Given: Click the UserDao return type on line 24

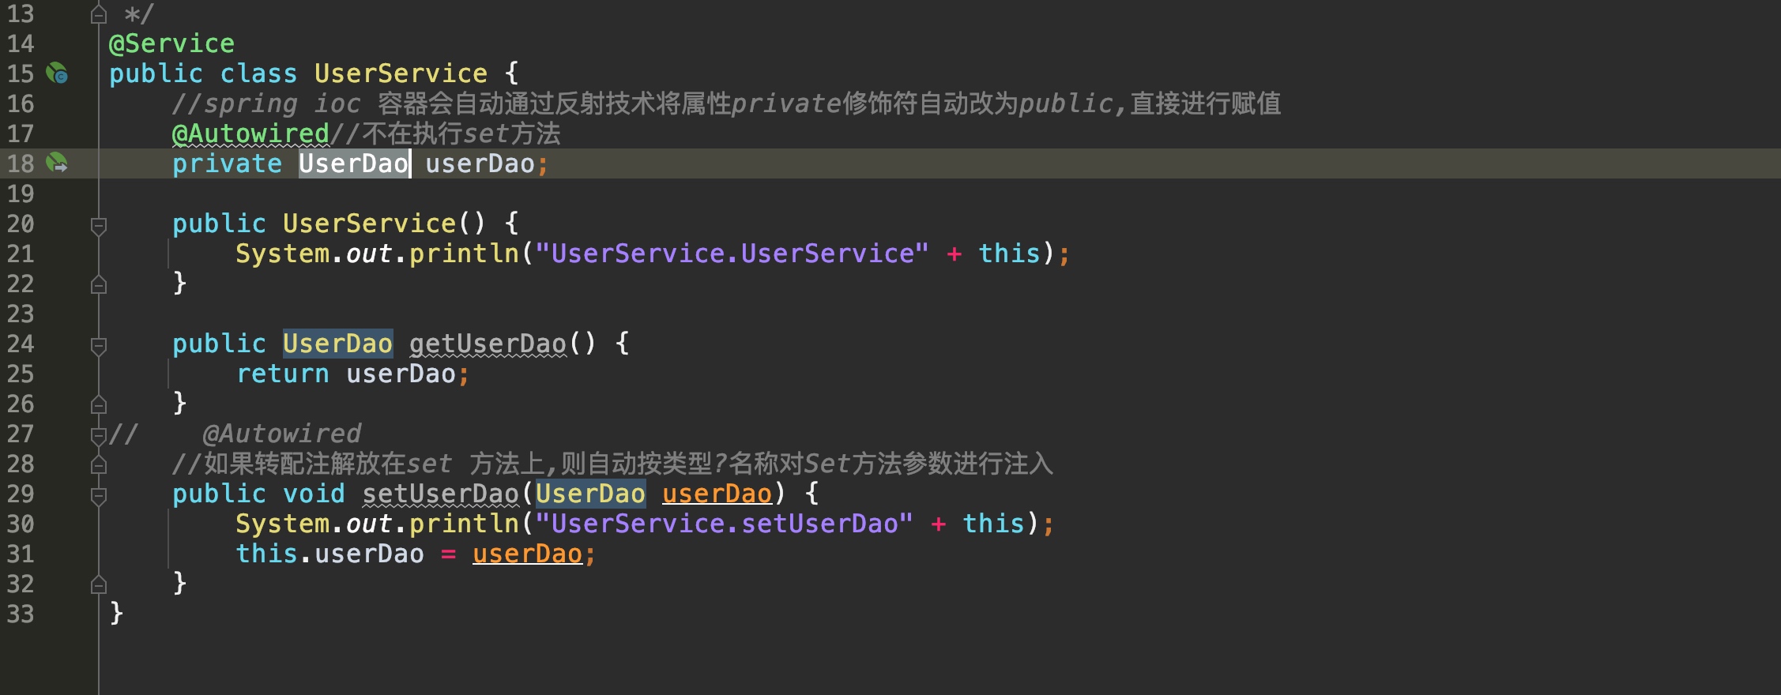Looking at the screenshot, I should point(337,344).
